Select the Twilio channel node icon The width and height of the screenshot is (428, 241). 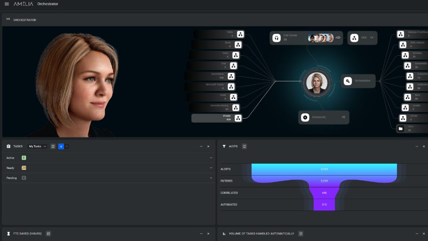click(240, 34)
